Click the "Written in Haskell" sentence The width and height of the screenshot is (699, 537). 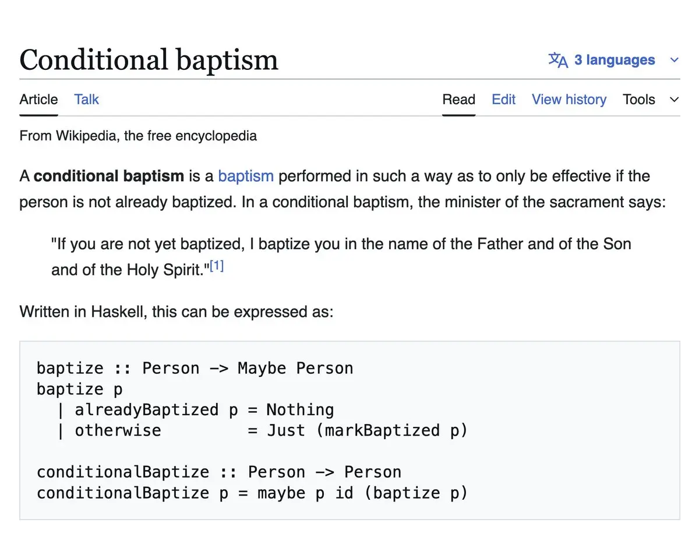176,311
